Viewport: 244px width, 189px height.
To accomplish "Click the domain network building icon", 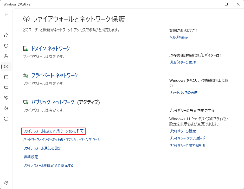I will tap(25, 48).
